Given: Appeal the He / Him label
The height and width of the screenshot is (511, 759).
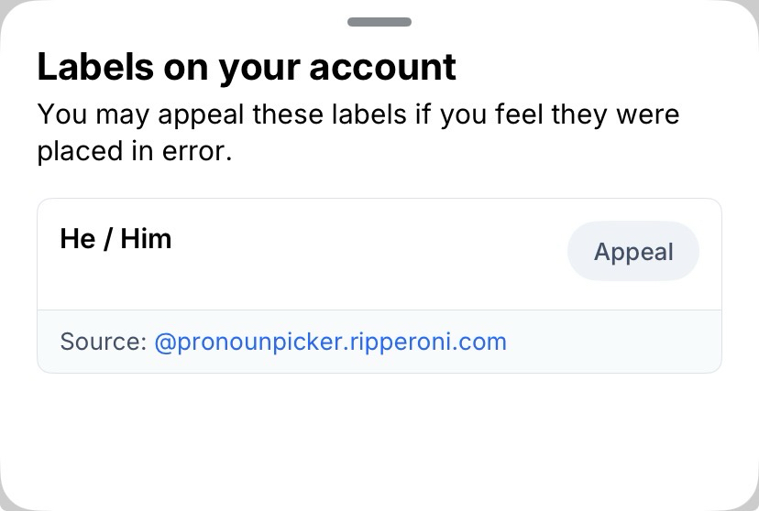Looking at the screenshot, I should pos(633,252).
